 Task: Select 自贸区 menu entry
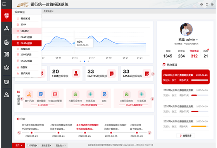(27, 67)
